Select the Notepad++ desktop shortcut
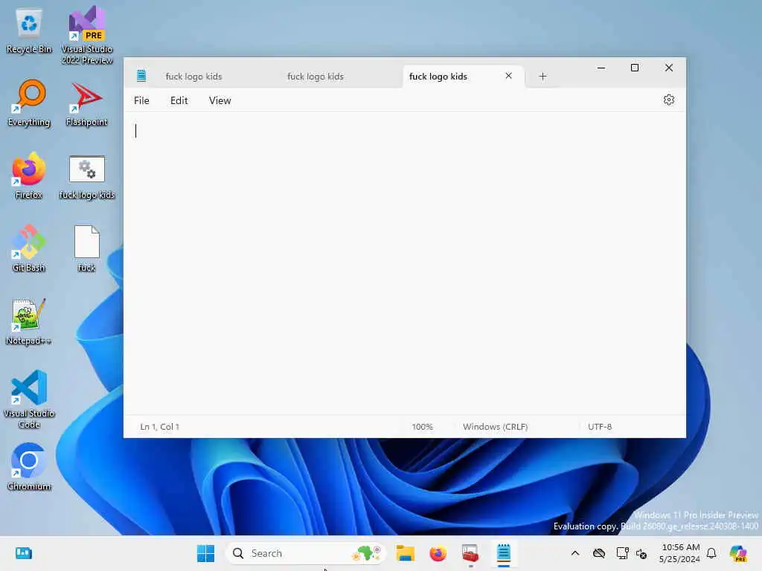762x571 pixels. tap(29, 321)
